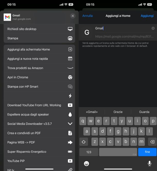Select YouTube PiP shortcut
Viewport: 157px width, 171px height.
39,161
